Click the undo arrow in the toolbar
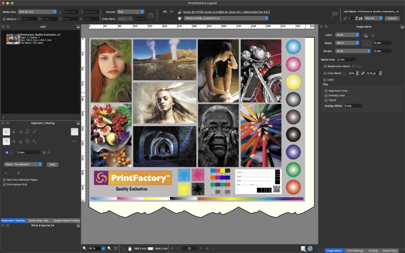The height and width of the screenshot is (253, 405). coord(165,12)
